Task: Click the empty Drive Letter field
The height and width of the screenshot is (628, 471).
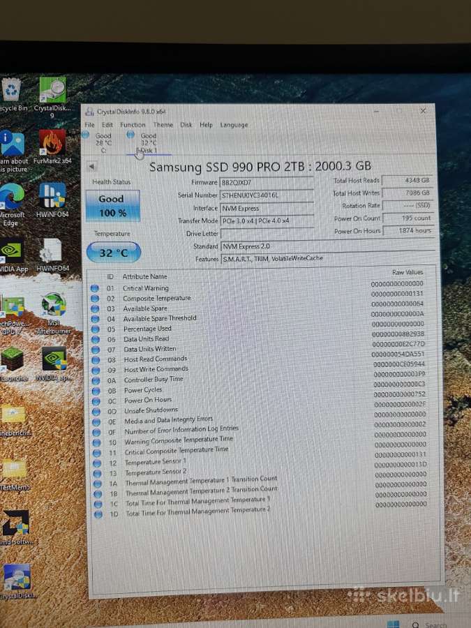Action: pyautogui.click(x=267, y=234)
